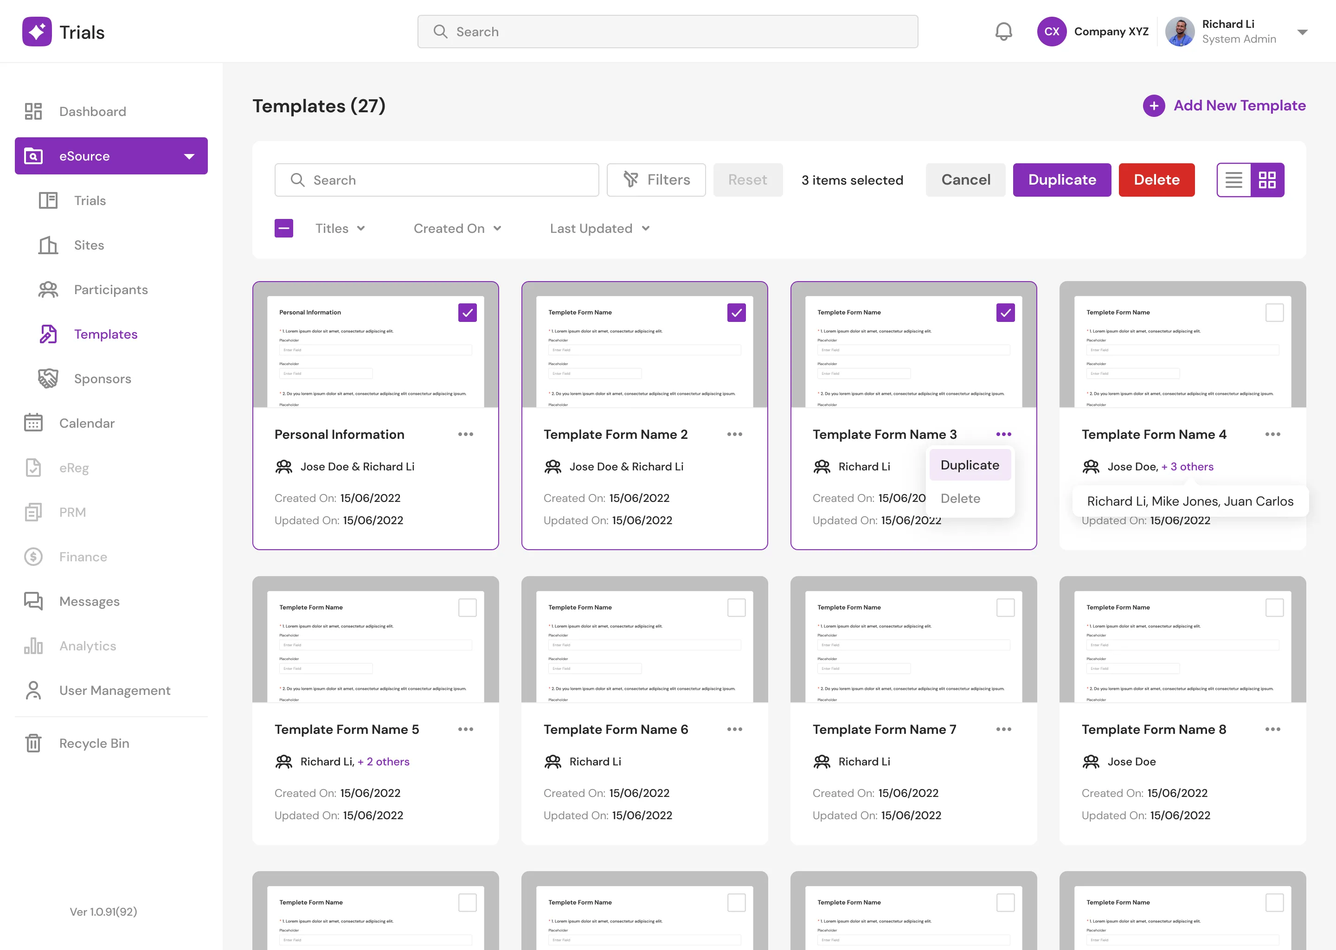This screenshot has width=1336, height=950.
Task: Click Richard Li's profile photo
Action: [1179, 32]
